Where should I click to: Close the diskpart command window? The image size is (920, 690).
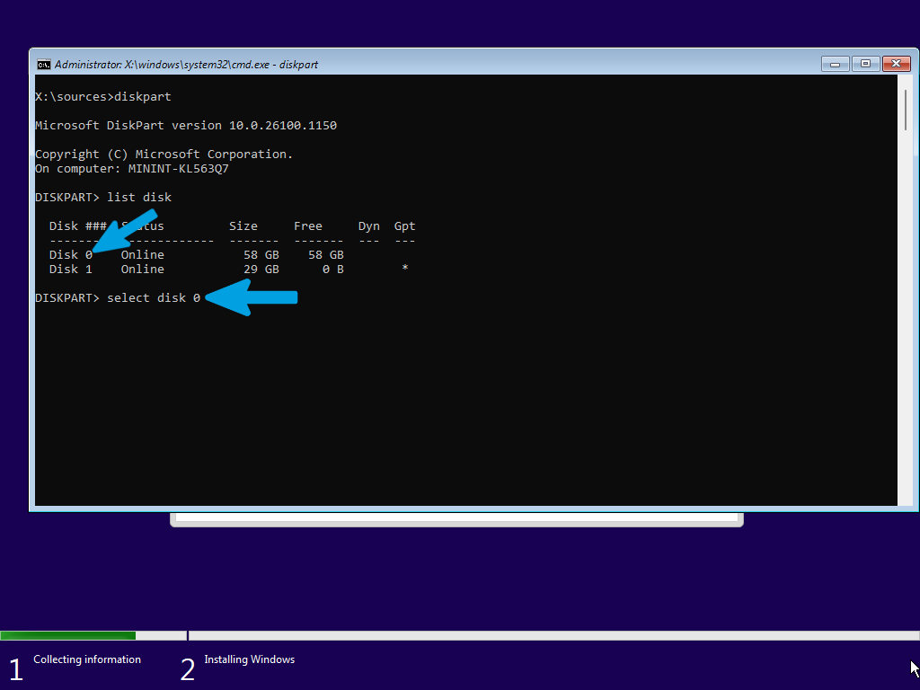click(896, 64)
